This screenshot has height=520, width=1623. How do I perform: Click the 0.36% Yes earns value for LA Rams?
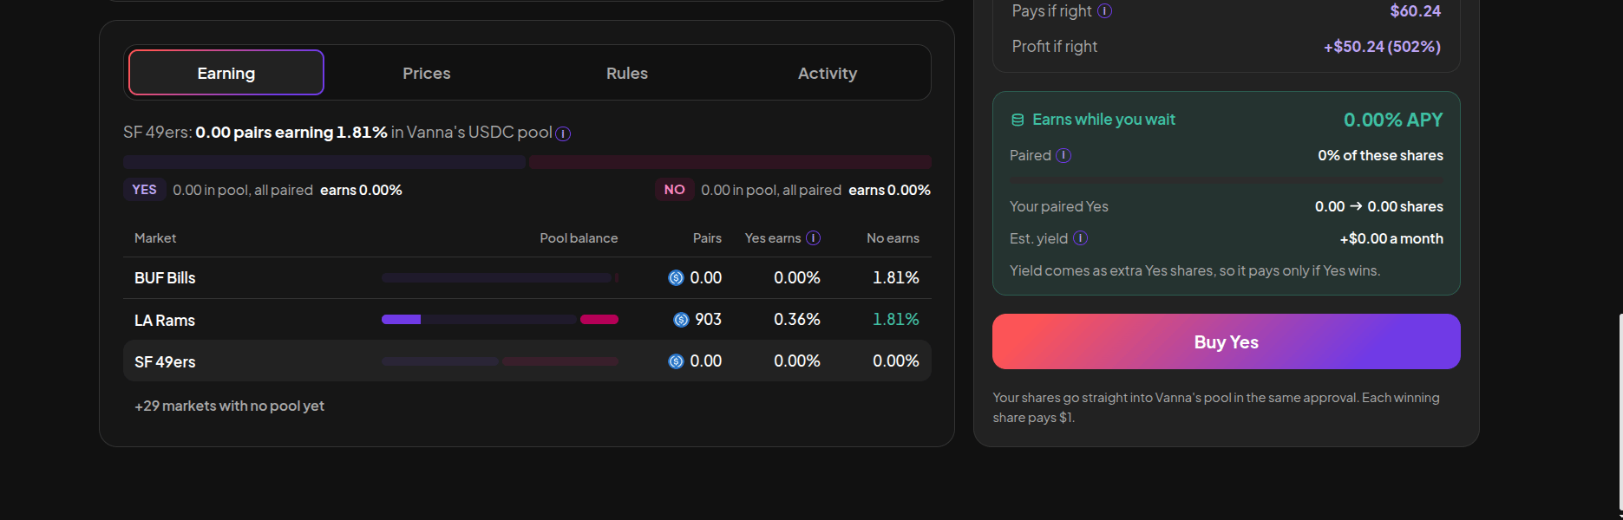[x=796, y=320]
